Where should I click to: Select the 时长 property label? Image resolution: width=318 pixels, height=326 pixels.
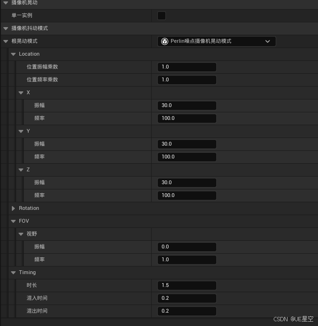pyautogui.click(x=31, y=285)
